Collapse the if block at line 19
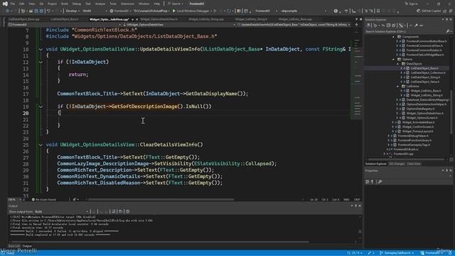455x256 pixels. 41,107
